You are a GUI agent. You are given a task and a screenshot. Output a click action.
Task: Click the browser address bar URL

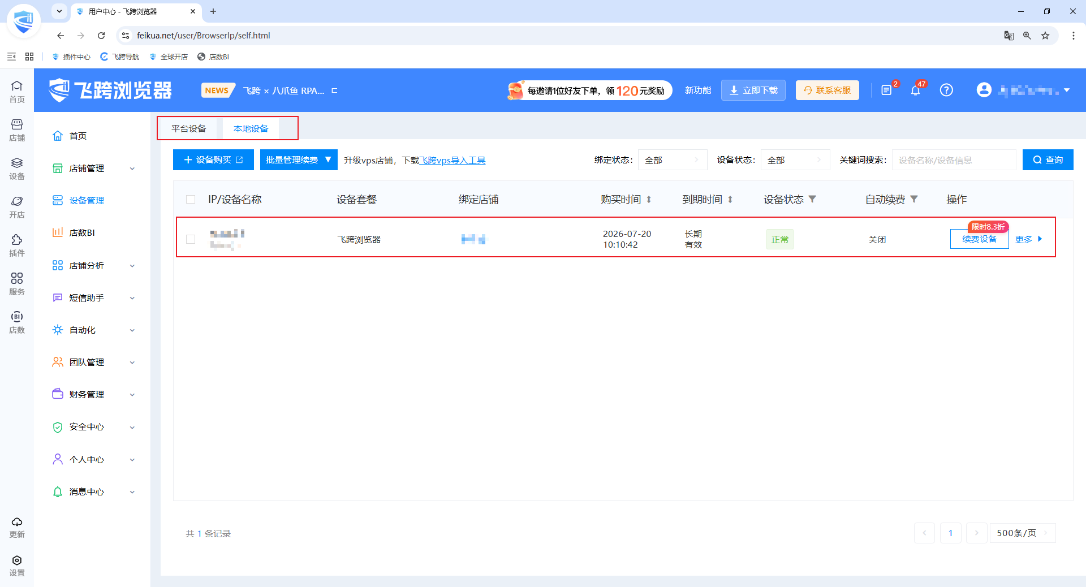click(204, 36)
